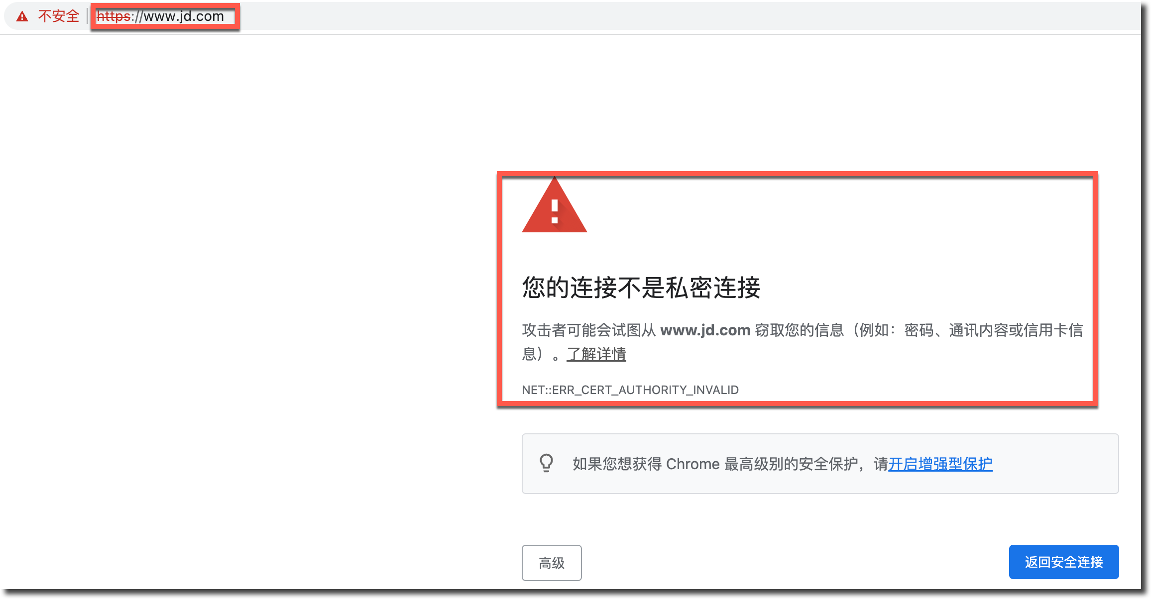
Task: Open the 了解详情 link
Action: coord(596,354)
